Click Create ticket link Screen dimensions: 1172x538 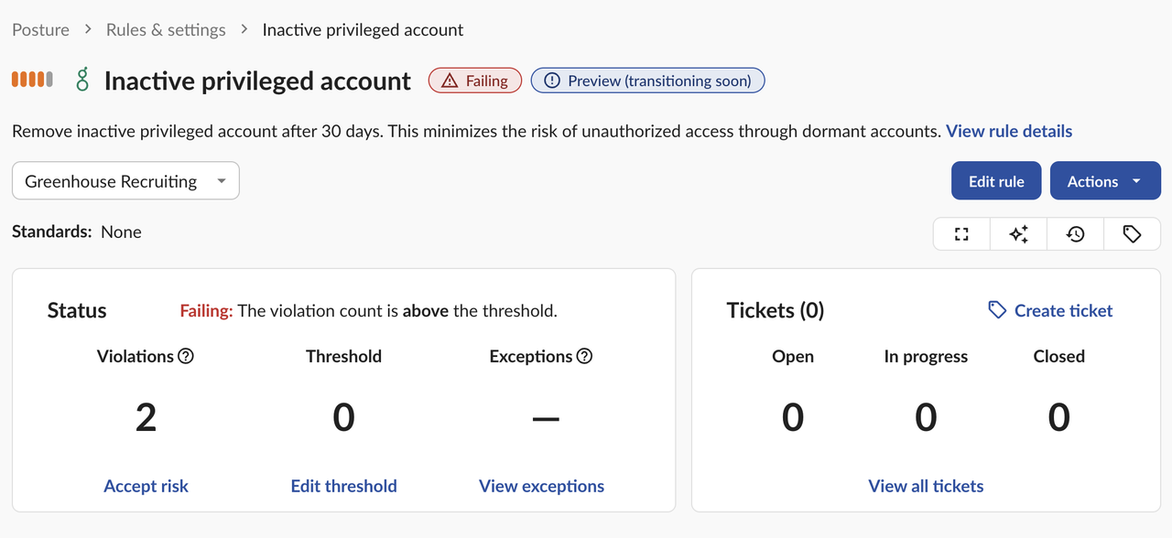(1051, 311)
